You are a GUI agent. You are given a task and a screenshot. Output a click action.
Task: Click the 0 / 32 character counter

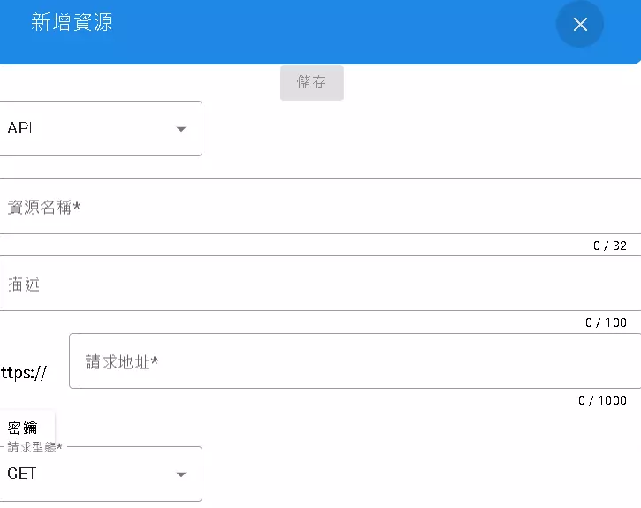(x=609, y=246)
